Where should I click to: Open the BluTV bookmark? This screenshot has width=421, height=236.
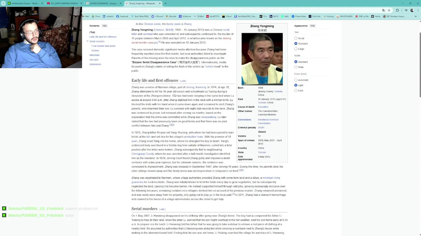tap(274, 16)
